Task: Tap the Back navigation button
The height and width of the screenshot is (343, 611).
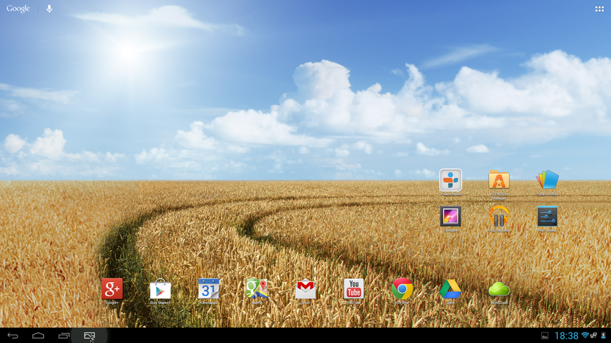Action: 13,336
